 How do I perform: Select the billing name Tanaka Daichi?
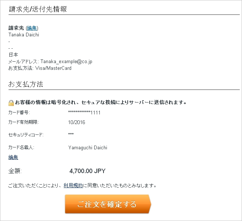(x=23, y=35)
